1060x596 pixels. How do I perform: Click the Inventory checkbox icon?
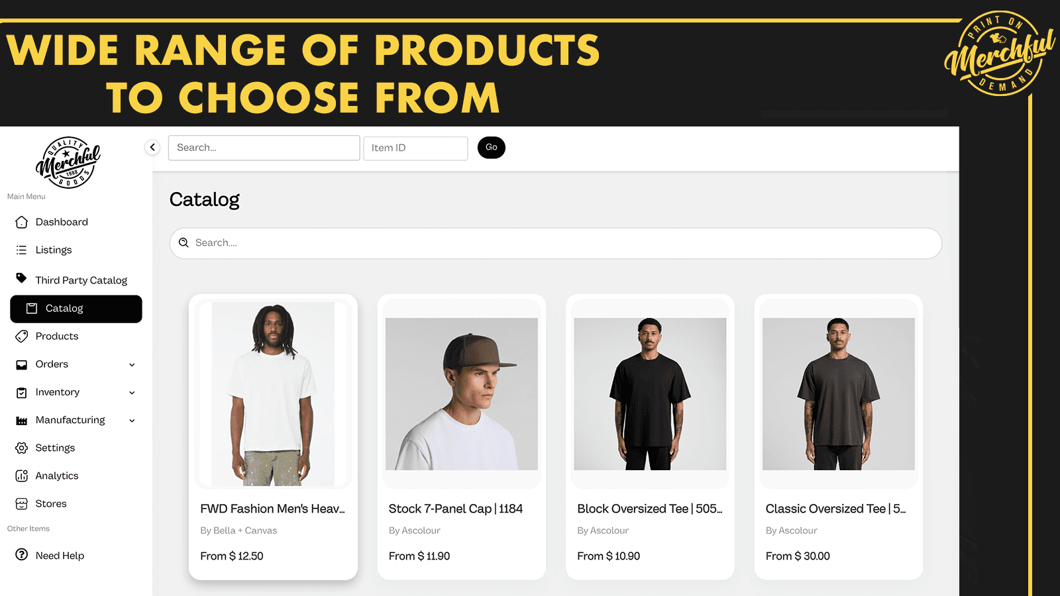click(22, 392)
